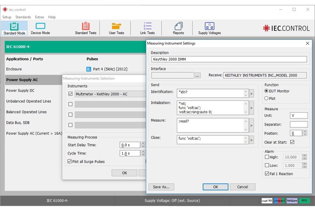The image size is (315, 211).
Task: Send the Measure command with its arrow button
Action: pos(251,125)
